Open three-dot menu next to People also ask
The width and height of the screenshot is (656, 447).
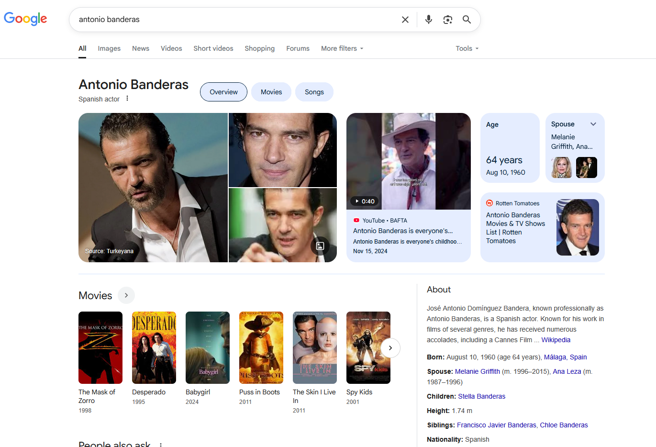click(161, 445)
